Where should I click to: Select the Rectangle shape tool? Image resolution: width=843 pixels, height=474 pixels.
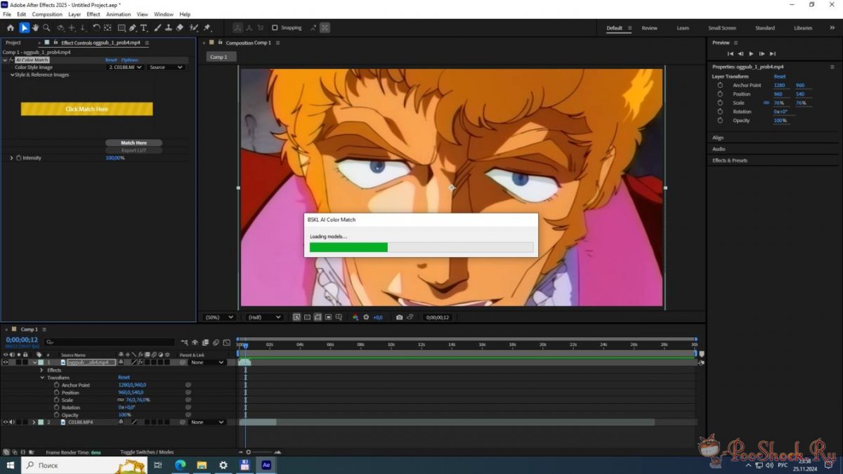(x=122, y=28)
